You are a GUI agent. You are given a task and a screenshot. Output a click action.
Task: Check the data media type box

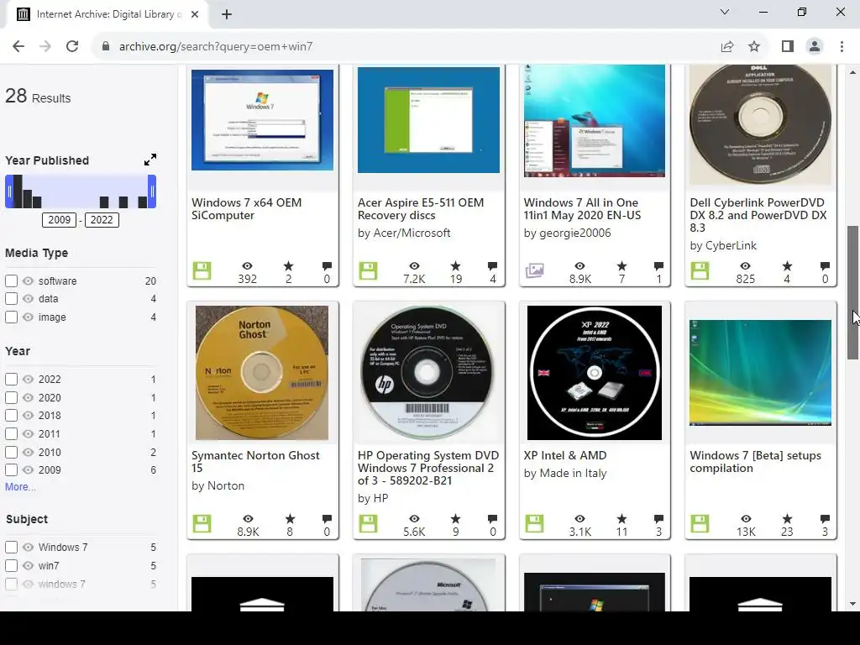[x=11, y=298]
